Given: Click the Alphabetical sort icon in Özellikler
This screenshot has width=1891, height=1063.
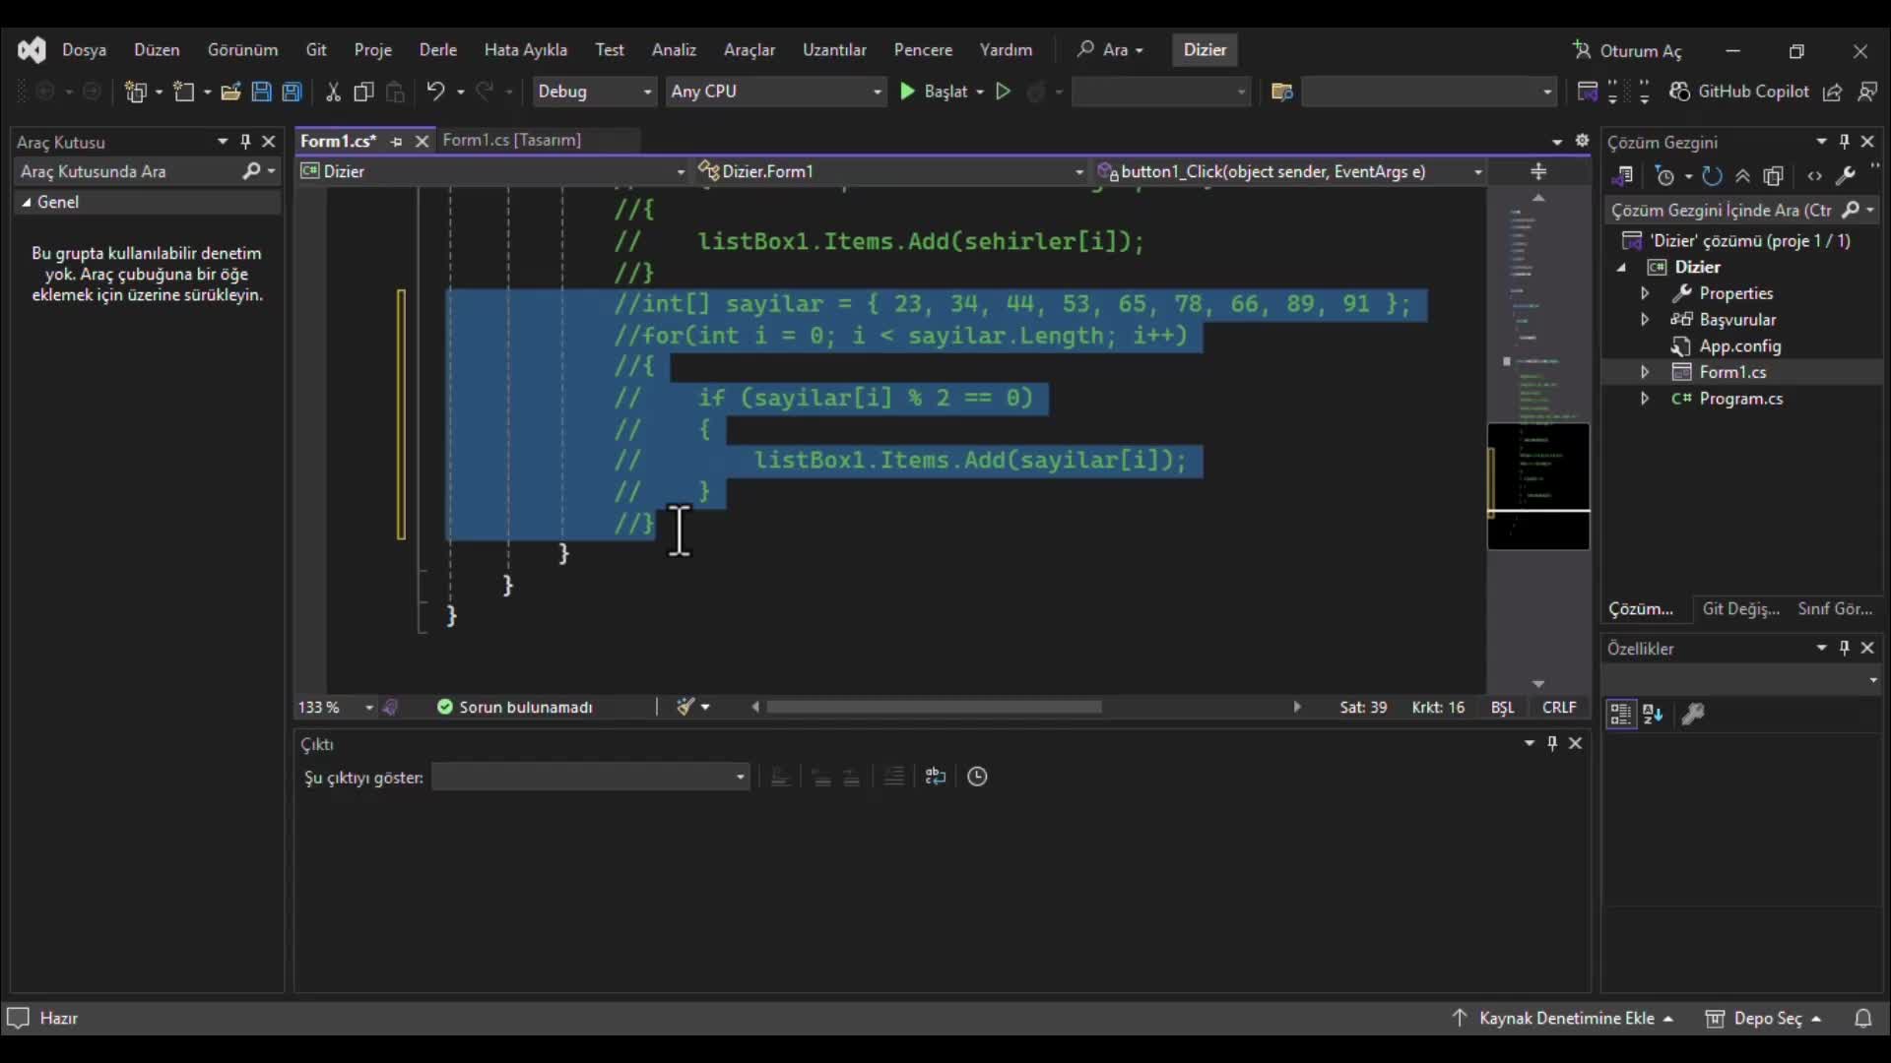Looking at the screenshot, I should (1653, 714).
